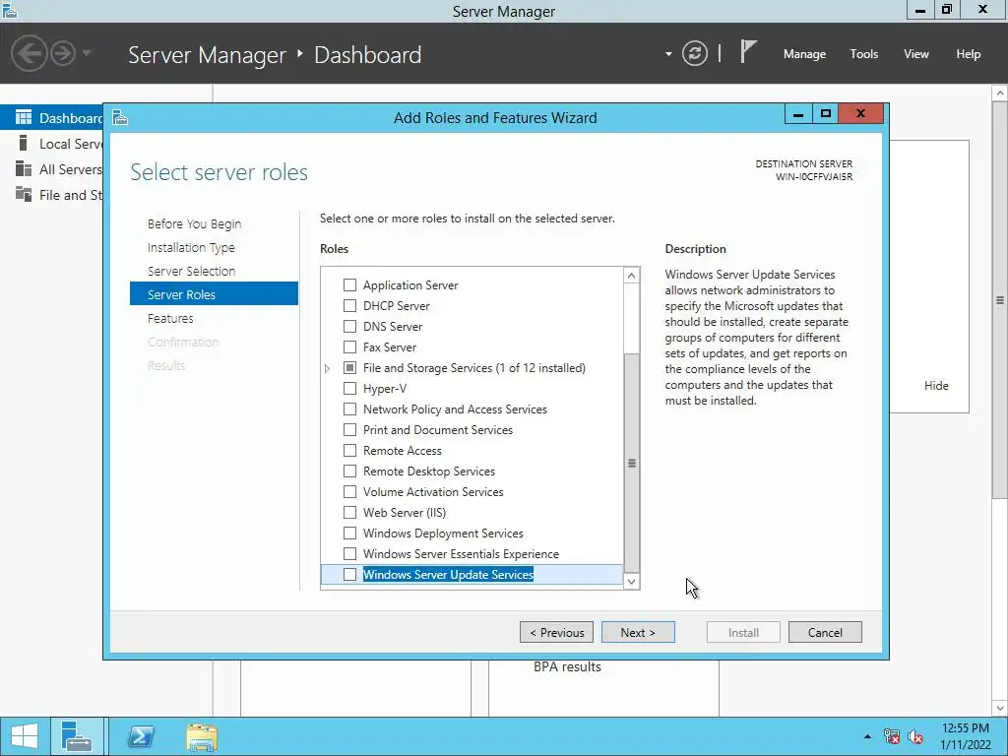Select the Windows Server Update Services label
This screenshot has width=1008, height=756.
coord(448,574)
